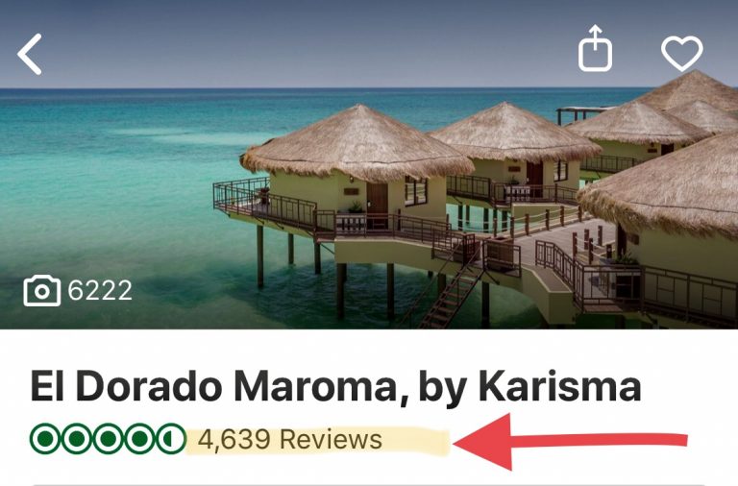Click the third green rating bubble
Screen dimensions: 738x486
(x=109, y=439)
